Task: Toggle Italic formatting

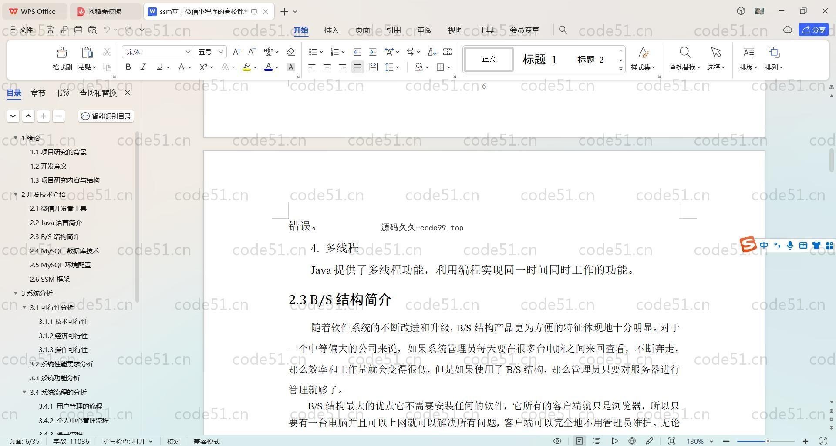Action: (143, 67)
